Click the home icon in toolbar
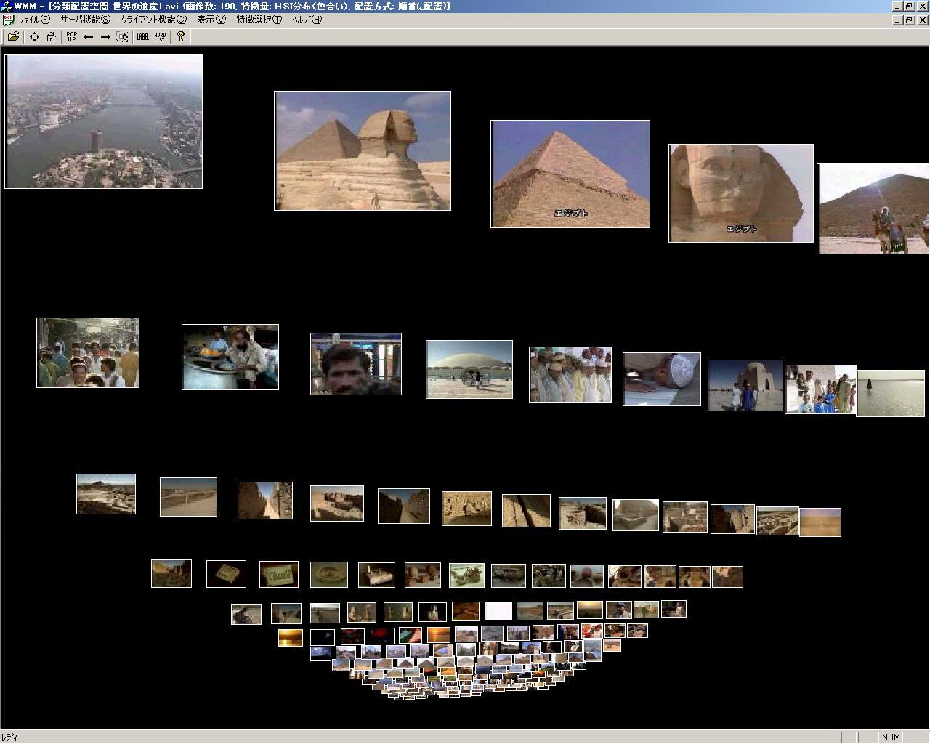The height and width of the screenshot is (744, 930). click(51, 37)
